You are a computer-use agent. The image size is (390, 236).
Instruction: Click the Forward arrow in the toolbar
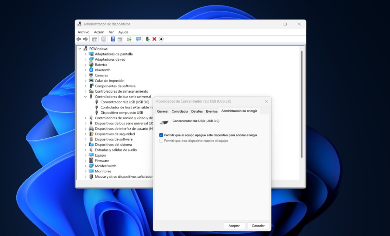coord(85,39)
